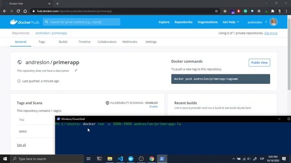Bookmark this page with the star icon

tap(216, 11)
